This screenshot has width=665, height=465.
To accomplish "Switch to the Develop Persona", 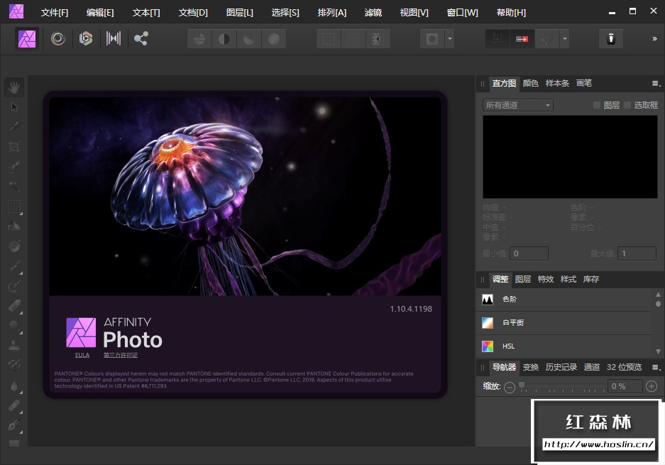I will [x=86, y=39].
